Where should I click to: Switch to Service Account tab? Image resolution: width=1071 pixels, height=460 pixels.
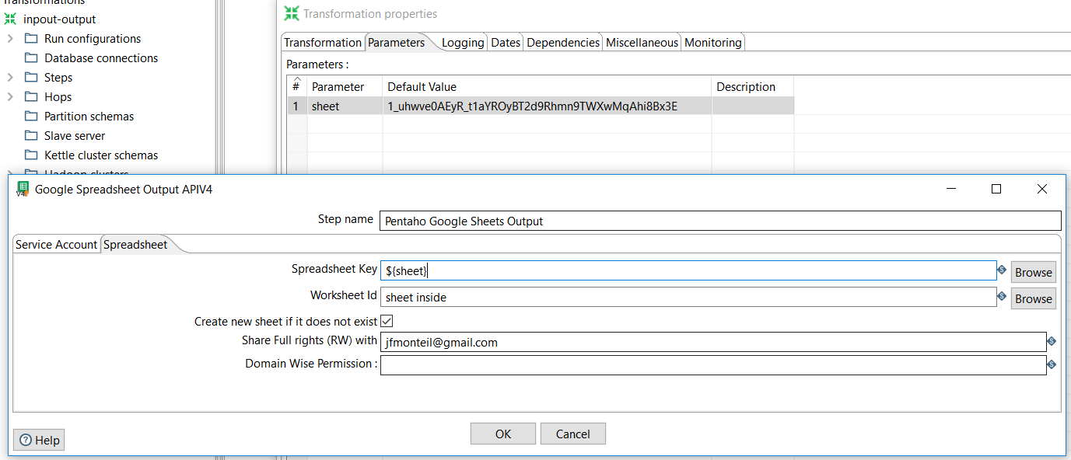coord(57,244)
